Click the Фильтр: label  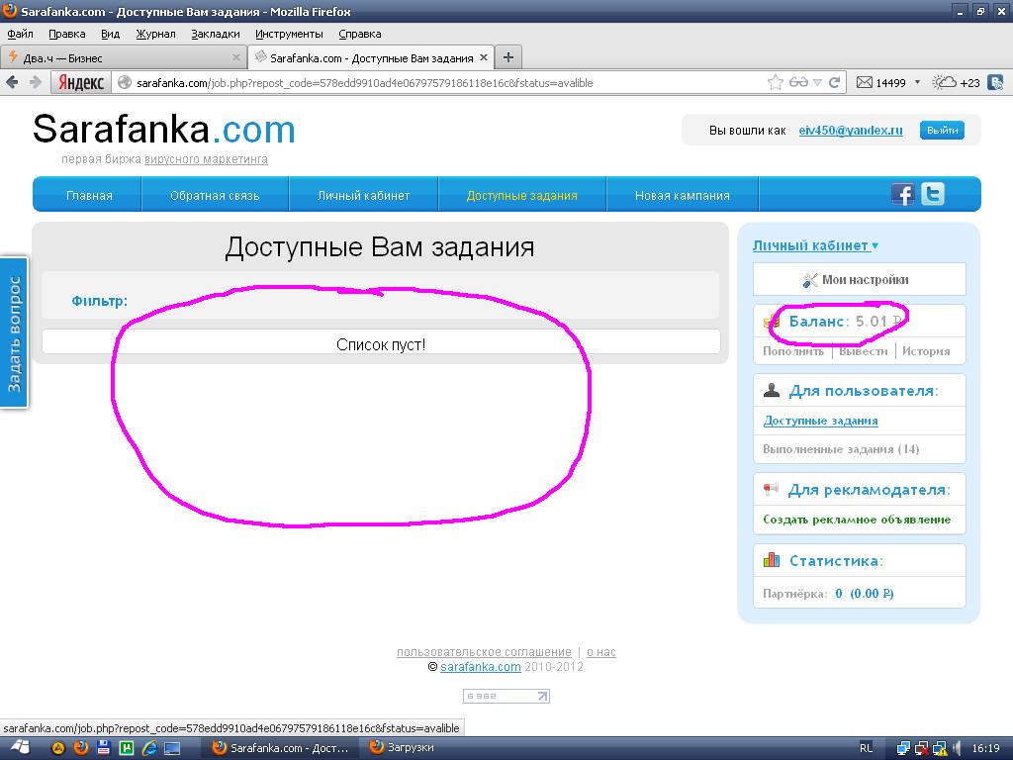point(100,301)
